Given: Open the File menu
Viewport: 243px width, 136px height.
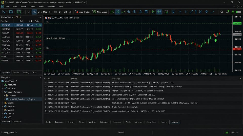Looking at the screenshot, I should (x=7, y=7).
